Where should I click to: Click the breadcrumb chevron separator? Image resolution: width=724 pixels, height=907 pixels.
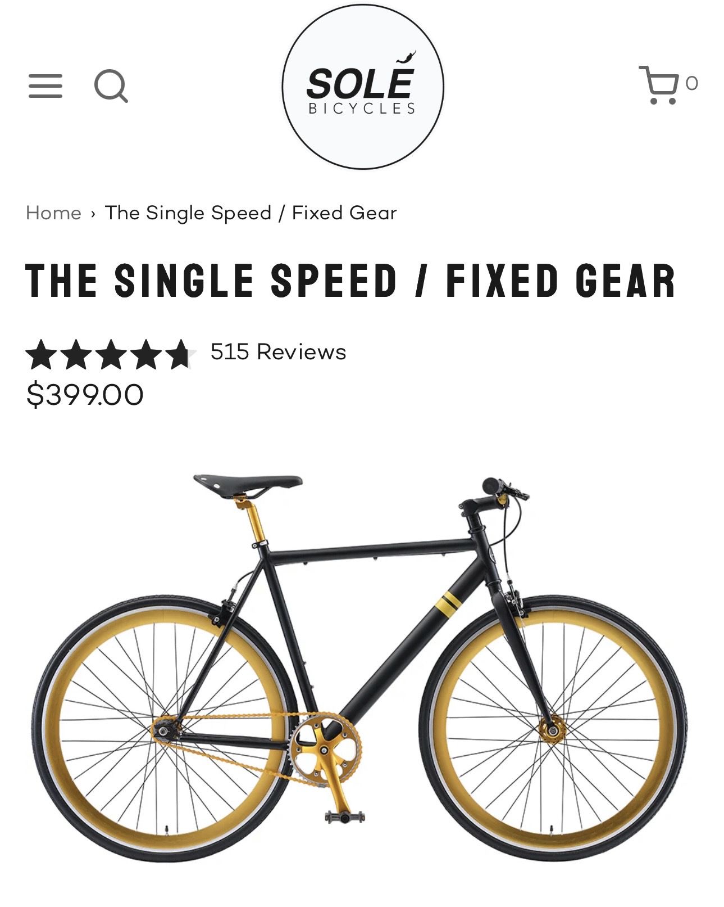(x=93, y=213)
